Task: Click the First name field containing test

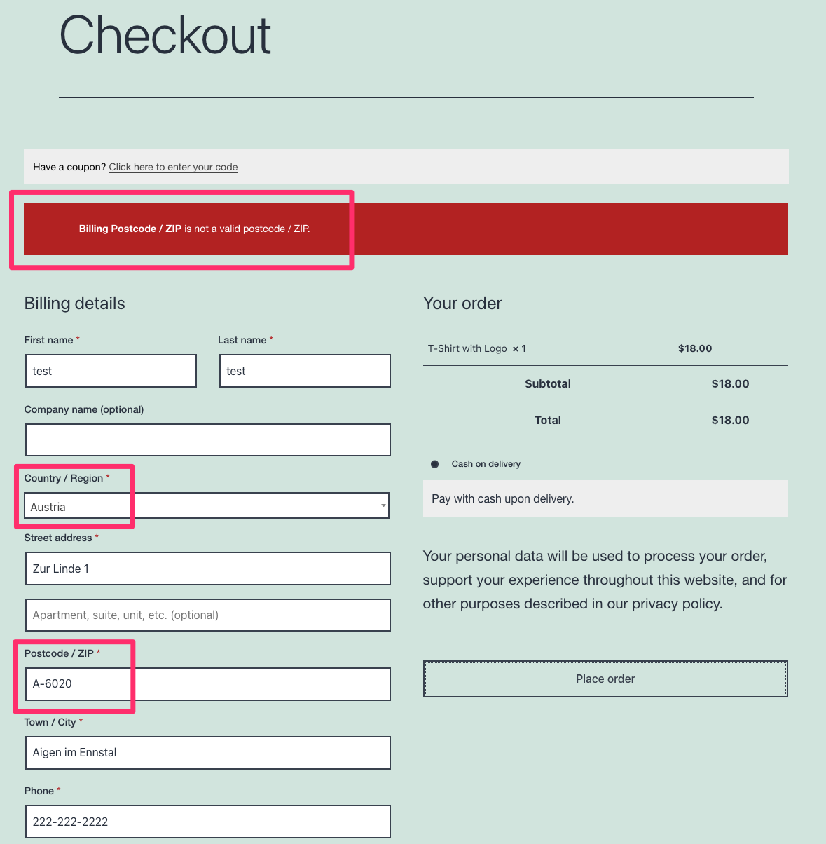Action: click(x=110, y=371)
